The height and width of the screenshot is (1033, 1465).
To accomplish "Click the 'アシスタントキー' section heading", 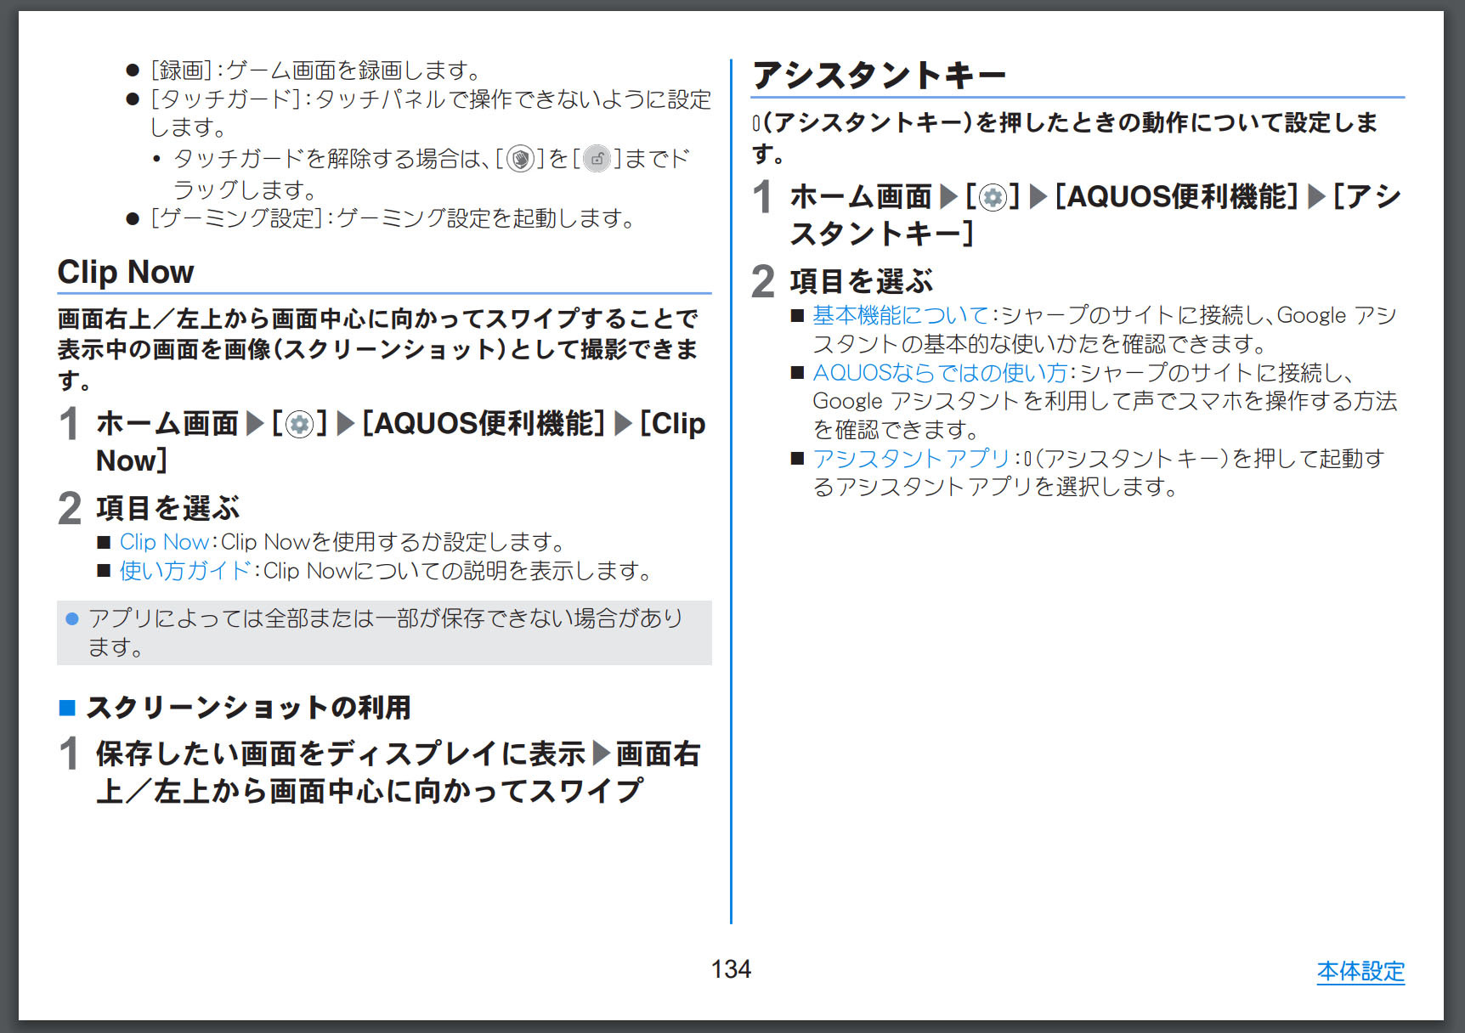I will click(x=879, y=75).
